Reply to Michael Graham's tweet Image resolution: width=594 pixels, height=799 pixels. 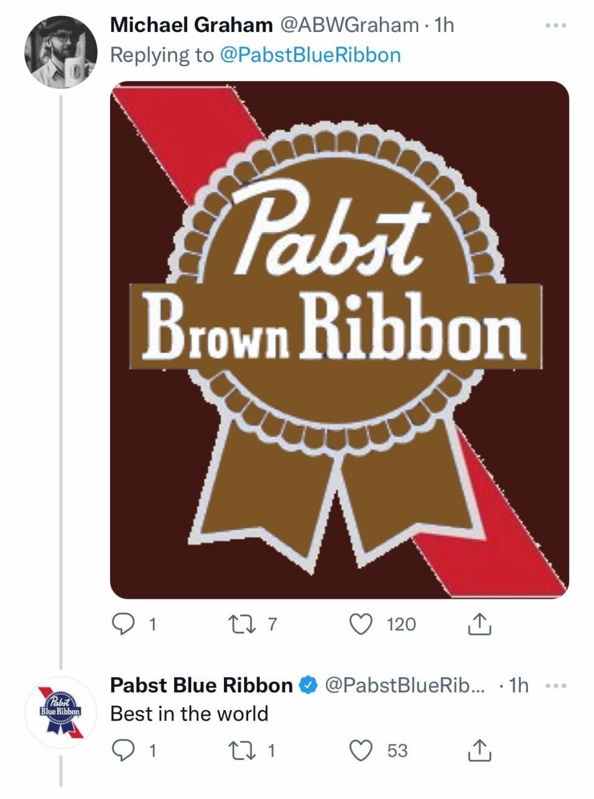pos(122,624)
